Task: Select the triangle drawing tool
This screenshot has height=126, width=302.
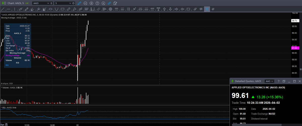Action: 74,9
